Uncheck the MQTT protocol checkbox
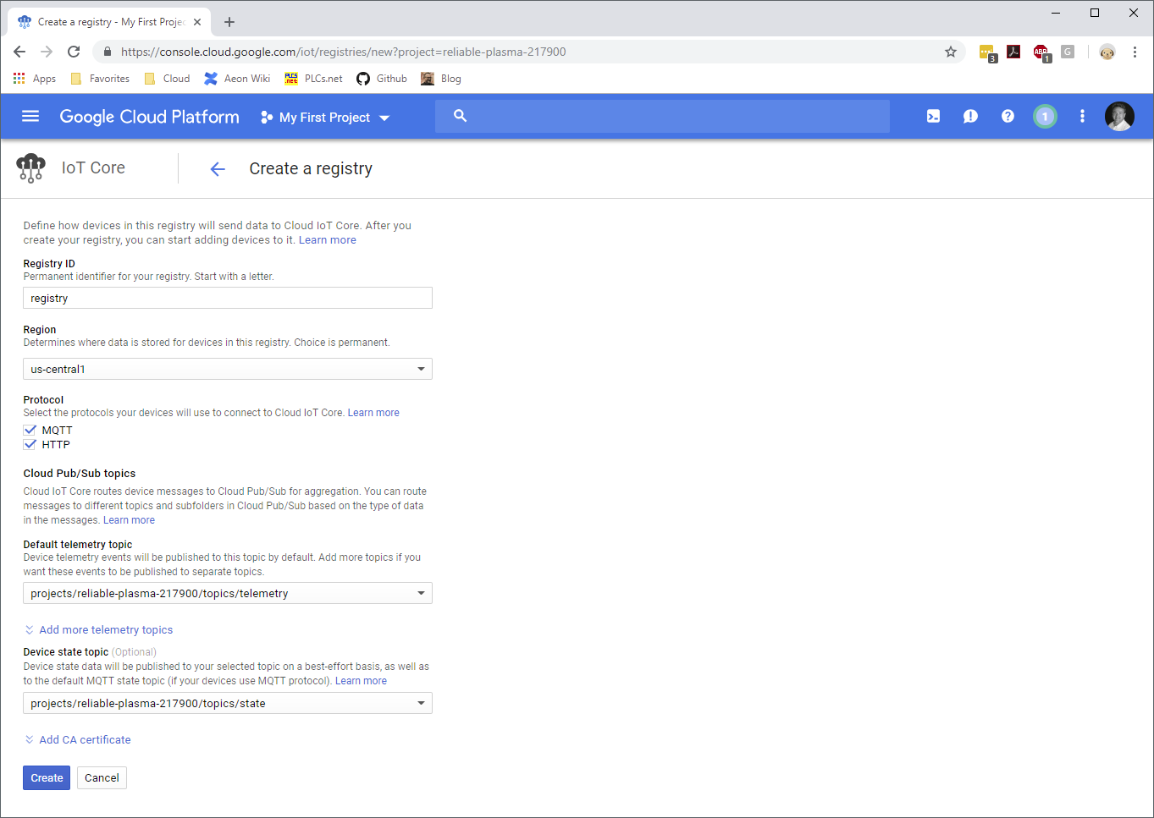The image size is (1154, 818). [30, 430]
